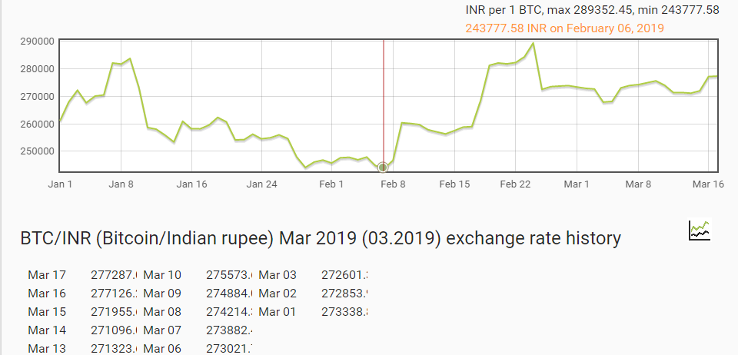Viewport: 738px width, 355px height.
Task: Click the BTC/INR exchange rate history heading
Action: tap(321, 238)
